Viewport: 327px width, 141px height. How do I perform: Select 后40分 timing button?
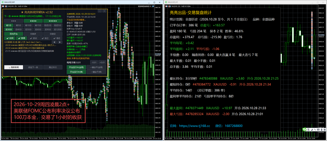click(19, 29)
